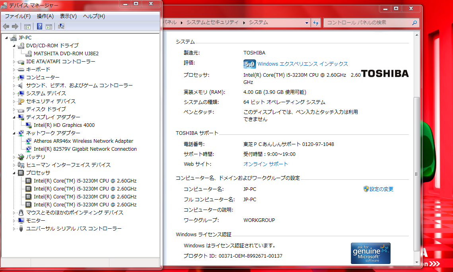Select the ユニバーサル シリアル バス コントローラー icon

point(21,229)
